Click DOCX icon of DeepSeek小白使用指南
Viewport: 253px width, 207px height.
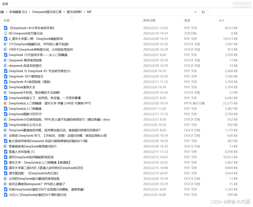(x=5, y=120)
